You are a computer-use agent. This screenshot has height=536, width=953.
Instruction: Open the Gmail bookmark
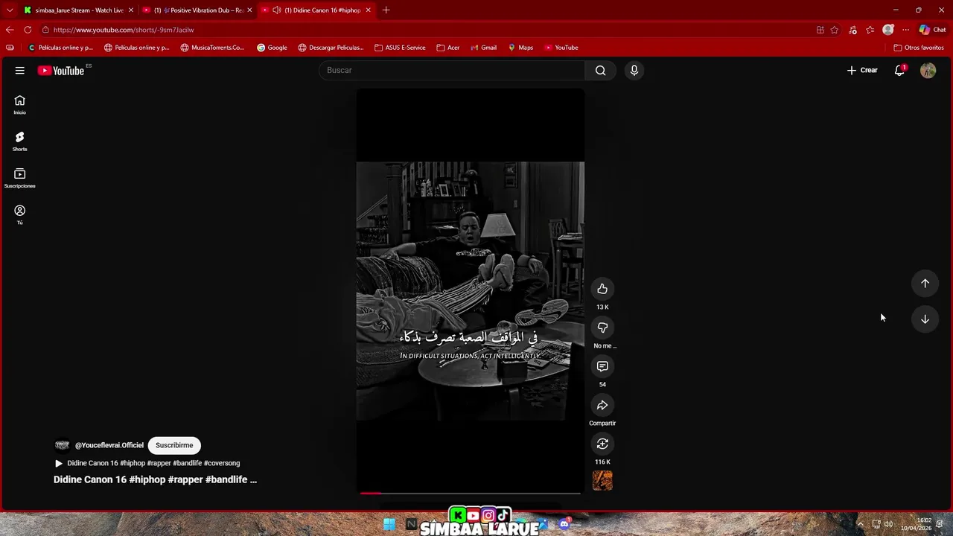[483, 48]
